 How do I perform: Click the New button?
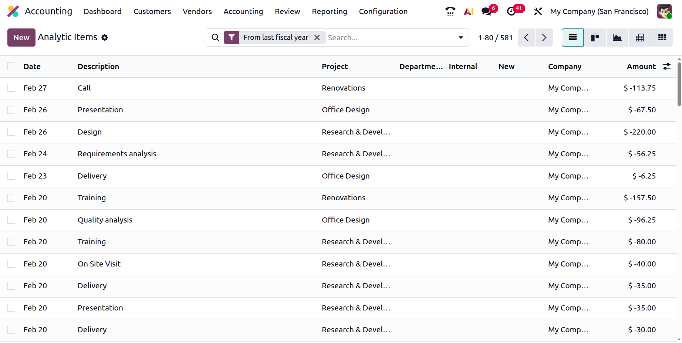coord(21,37)
